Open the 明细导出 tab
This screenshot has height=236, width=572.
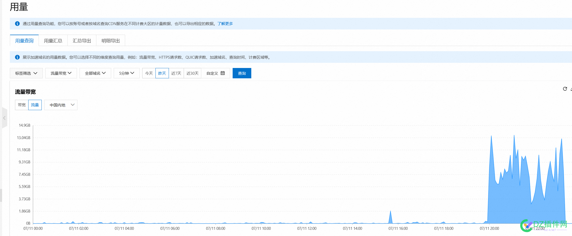(x=111, y=41)
